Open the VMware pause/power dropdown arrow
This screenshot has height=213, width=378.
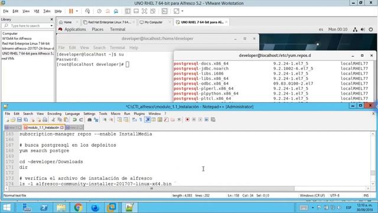tap(77, 11)
